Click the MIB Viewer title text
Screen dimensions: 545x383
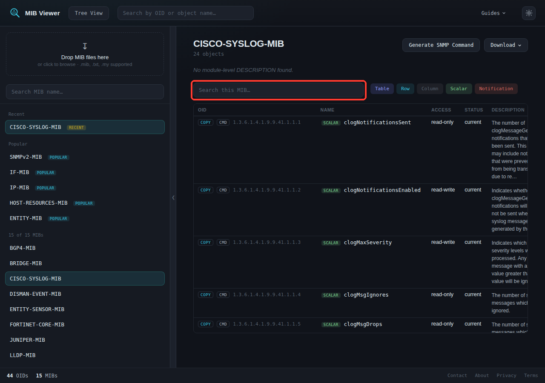(x=43, y=13)
